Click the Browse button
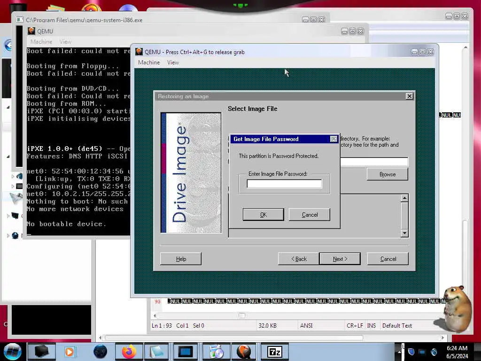The height and width of the screenshot is (361, 481). click(x=387, y=174)
